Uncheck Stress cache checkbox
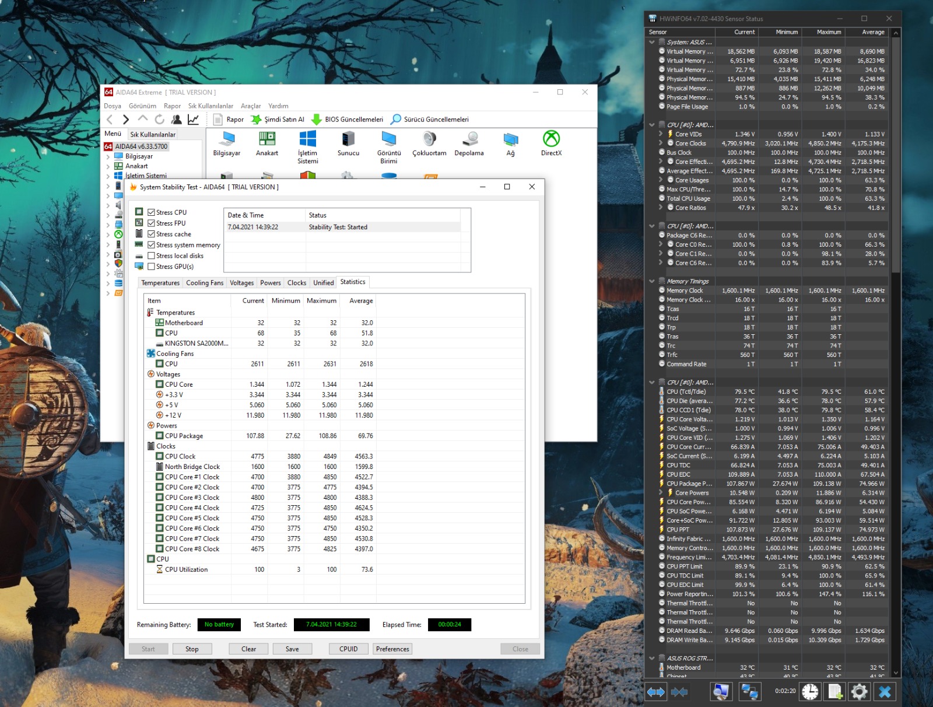 (151, 234)
